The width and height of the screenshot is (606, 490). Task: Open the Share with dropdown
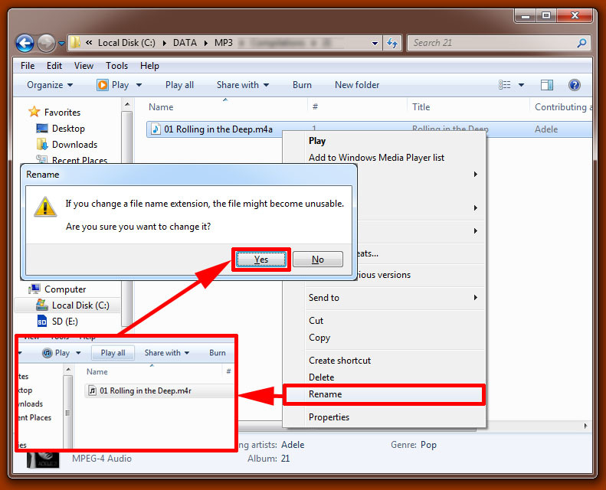(x=243, y=85)
